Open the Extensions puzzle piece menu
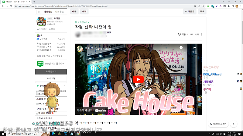 (x=229, y=6)
